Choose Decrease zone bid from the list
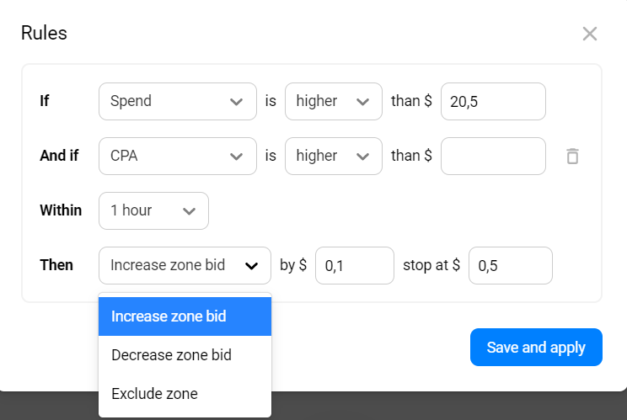627x420 pixels. pos(185,355)
